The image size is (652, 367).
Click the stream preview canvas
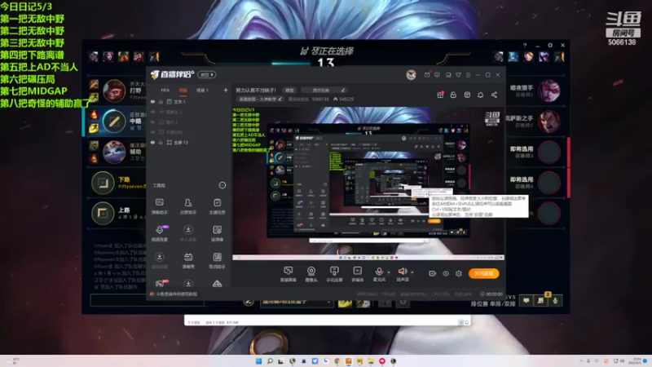(x=368, y=182)
